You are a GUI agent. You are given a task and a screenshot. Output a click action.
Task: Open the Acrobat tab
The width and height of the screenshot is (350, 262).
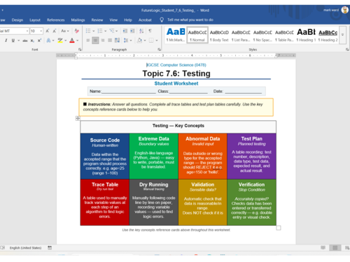tap(145, 20)
